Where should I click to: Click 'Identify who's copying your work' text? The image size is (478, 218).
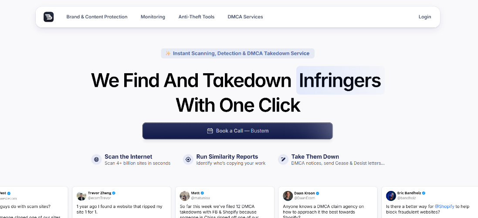tap(231, 163)
